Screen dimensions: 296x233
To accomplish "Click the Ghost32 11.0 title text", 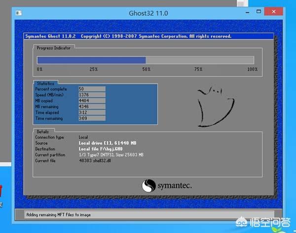I will click(x=148, y=13).
